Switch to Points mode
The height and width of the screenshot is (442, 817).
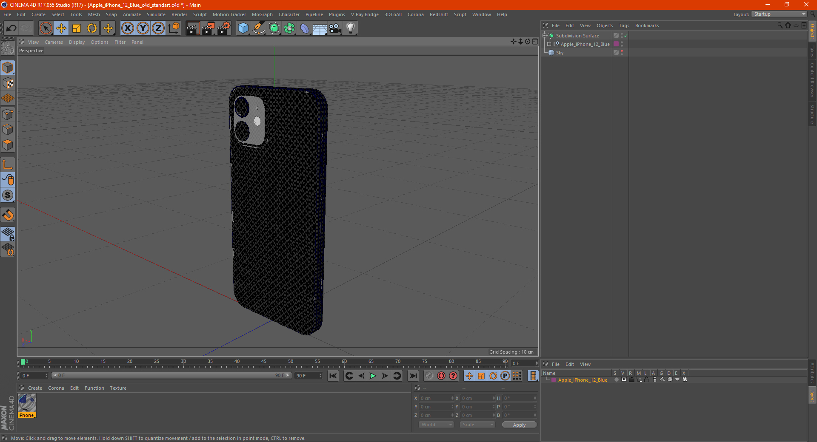[x=8, y=114]
